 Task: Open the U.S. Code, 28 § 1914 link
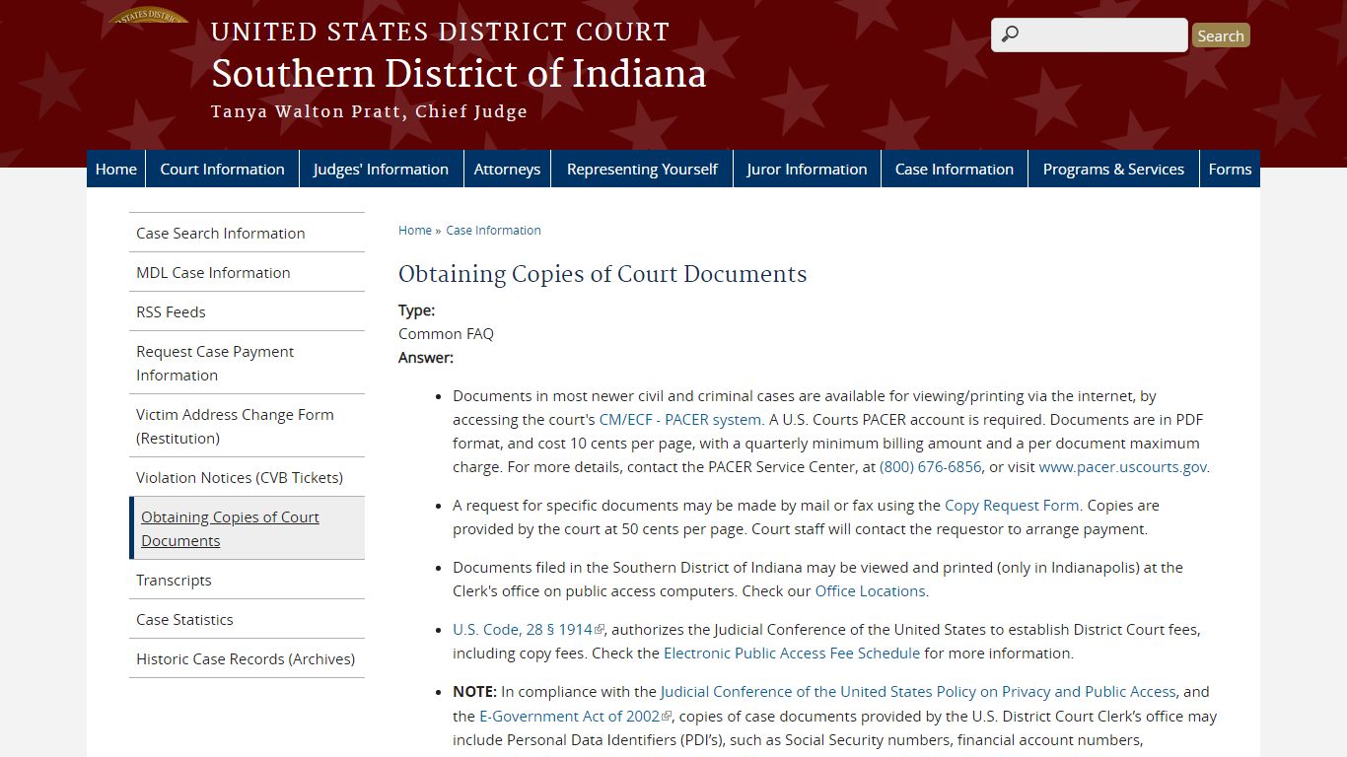point(523,629)
